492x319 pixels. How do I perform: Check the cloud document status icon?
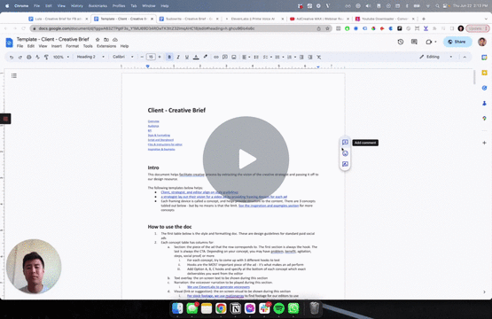pyautogui.click(x=115, y=40)
